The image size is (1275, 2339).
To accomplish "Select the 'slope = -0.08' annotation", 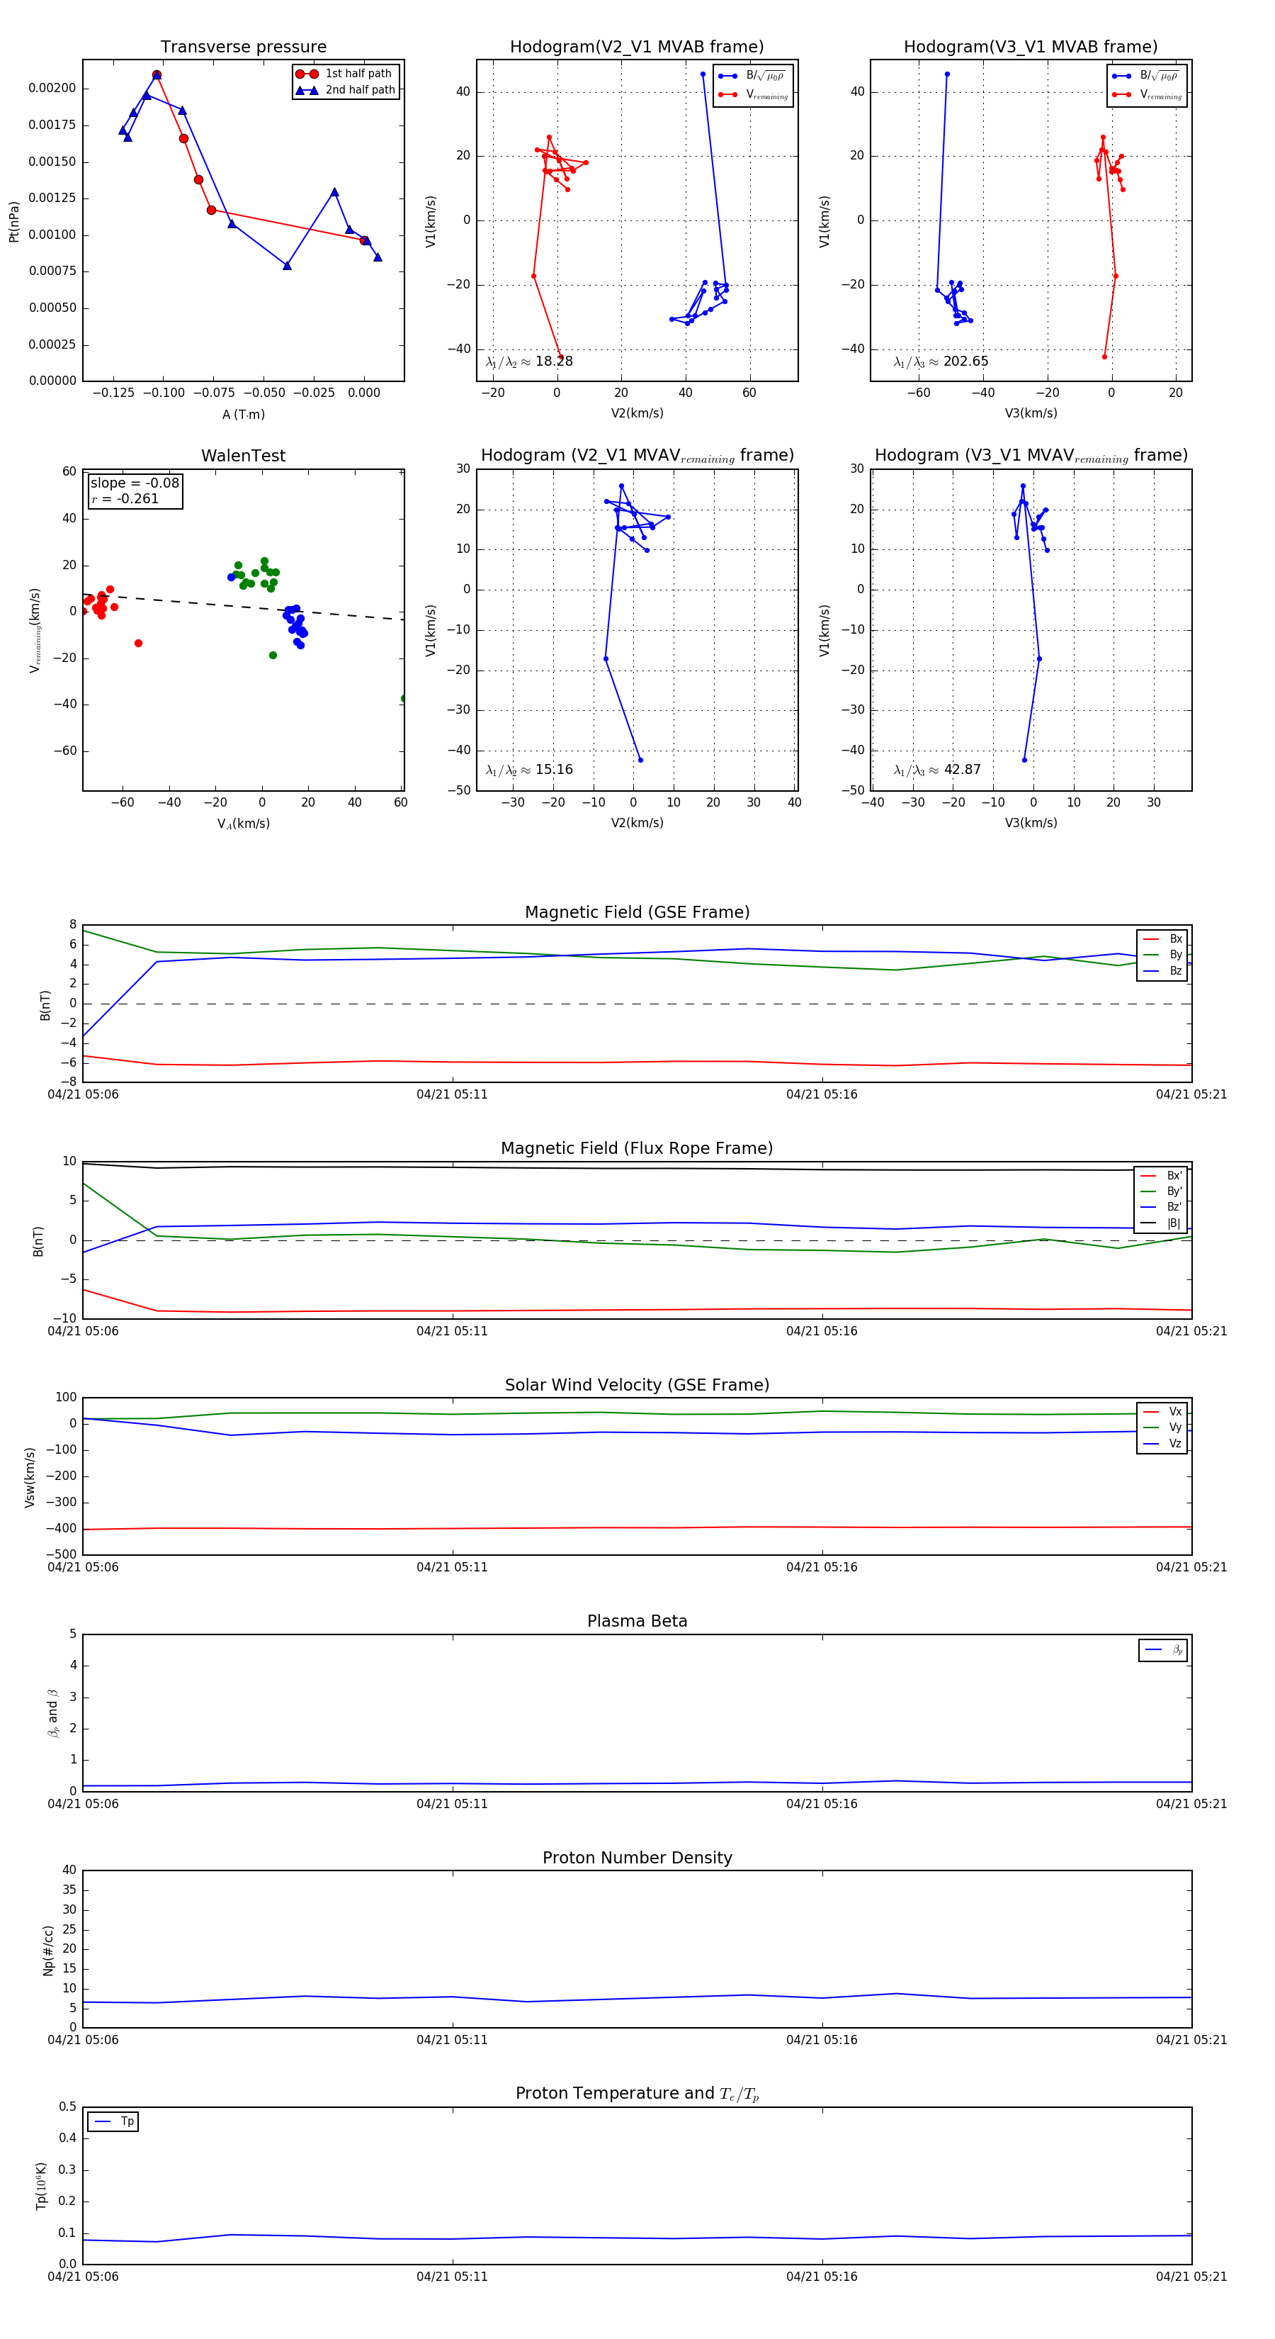I will point(135,483).
